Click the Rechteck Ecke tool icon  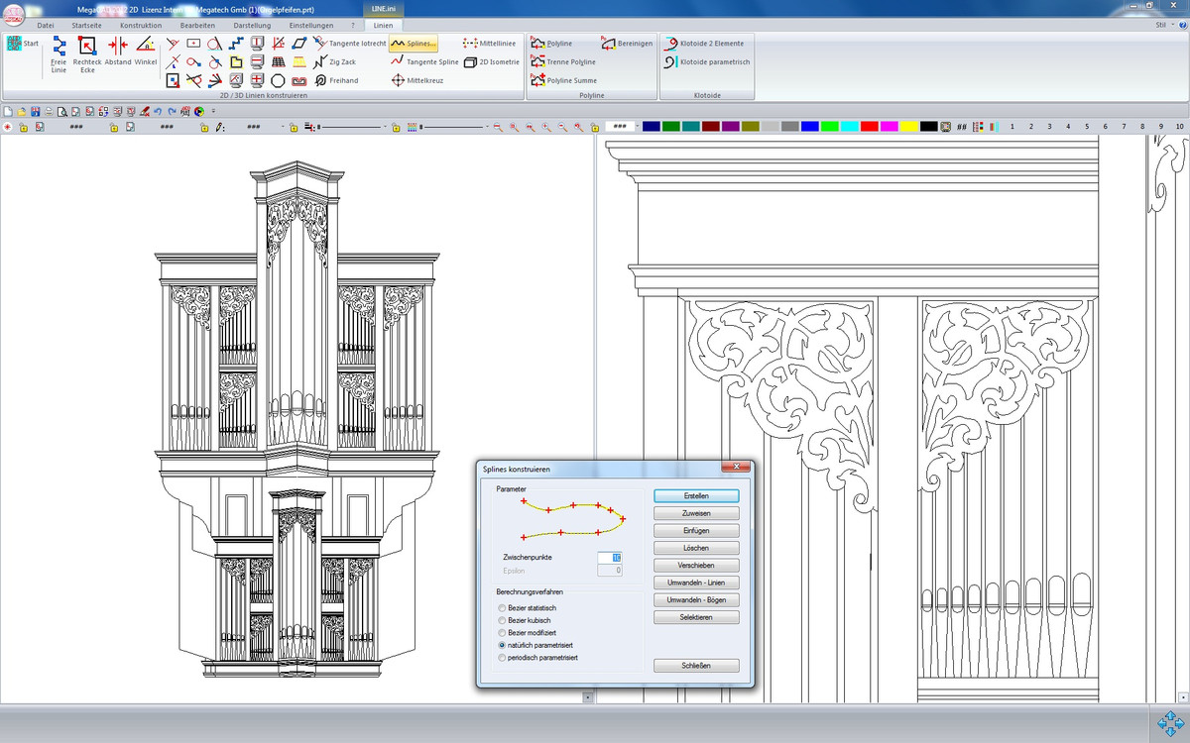pyautogui.click(x=87, y=53)
